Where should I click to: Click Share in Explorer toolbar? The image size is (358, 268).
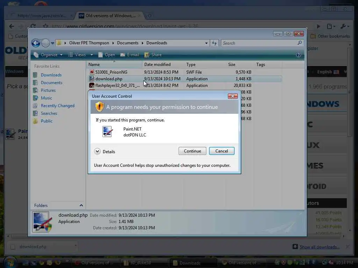[x=153, y=55]
